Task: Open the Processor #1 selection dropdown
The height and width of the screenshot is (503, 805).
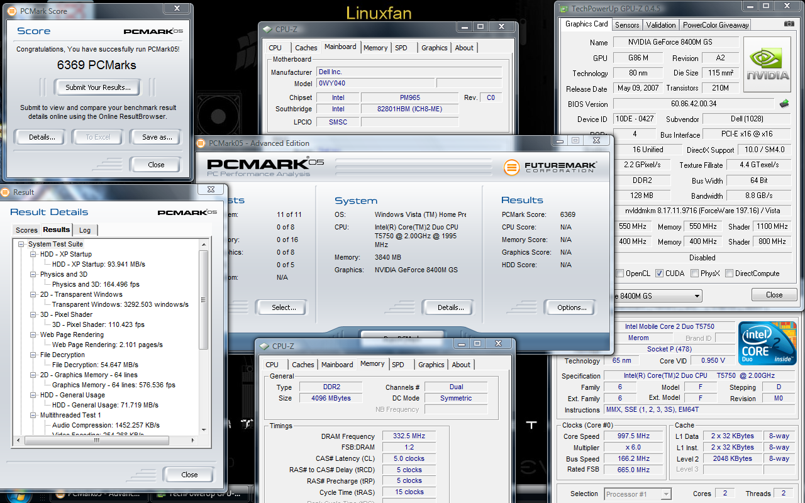Action: (x=665, y=494)
